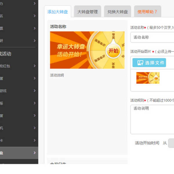Expand the topmost 力 sidebar item
This screenshot has height=174, width=174.
[35, 3]
